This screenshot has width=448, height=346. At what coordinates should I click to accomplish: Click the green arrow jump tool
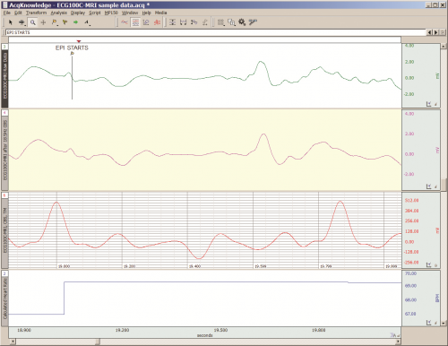click(x=75, y=22)
